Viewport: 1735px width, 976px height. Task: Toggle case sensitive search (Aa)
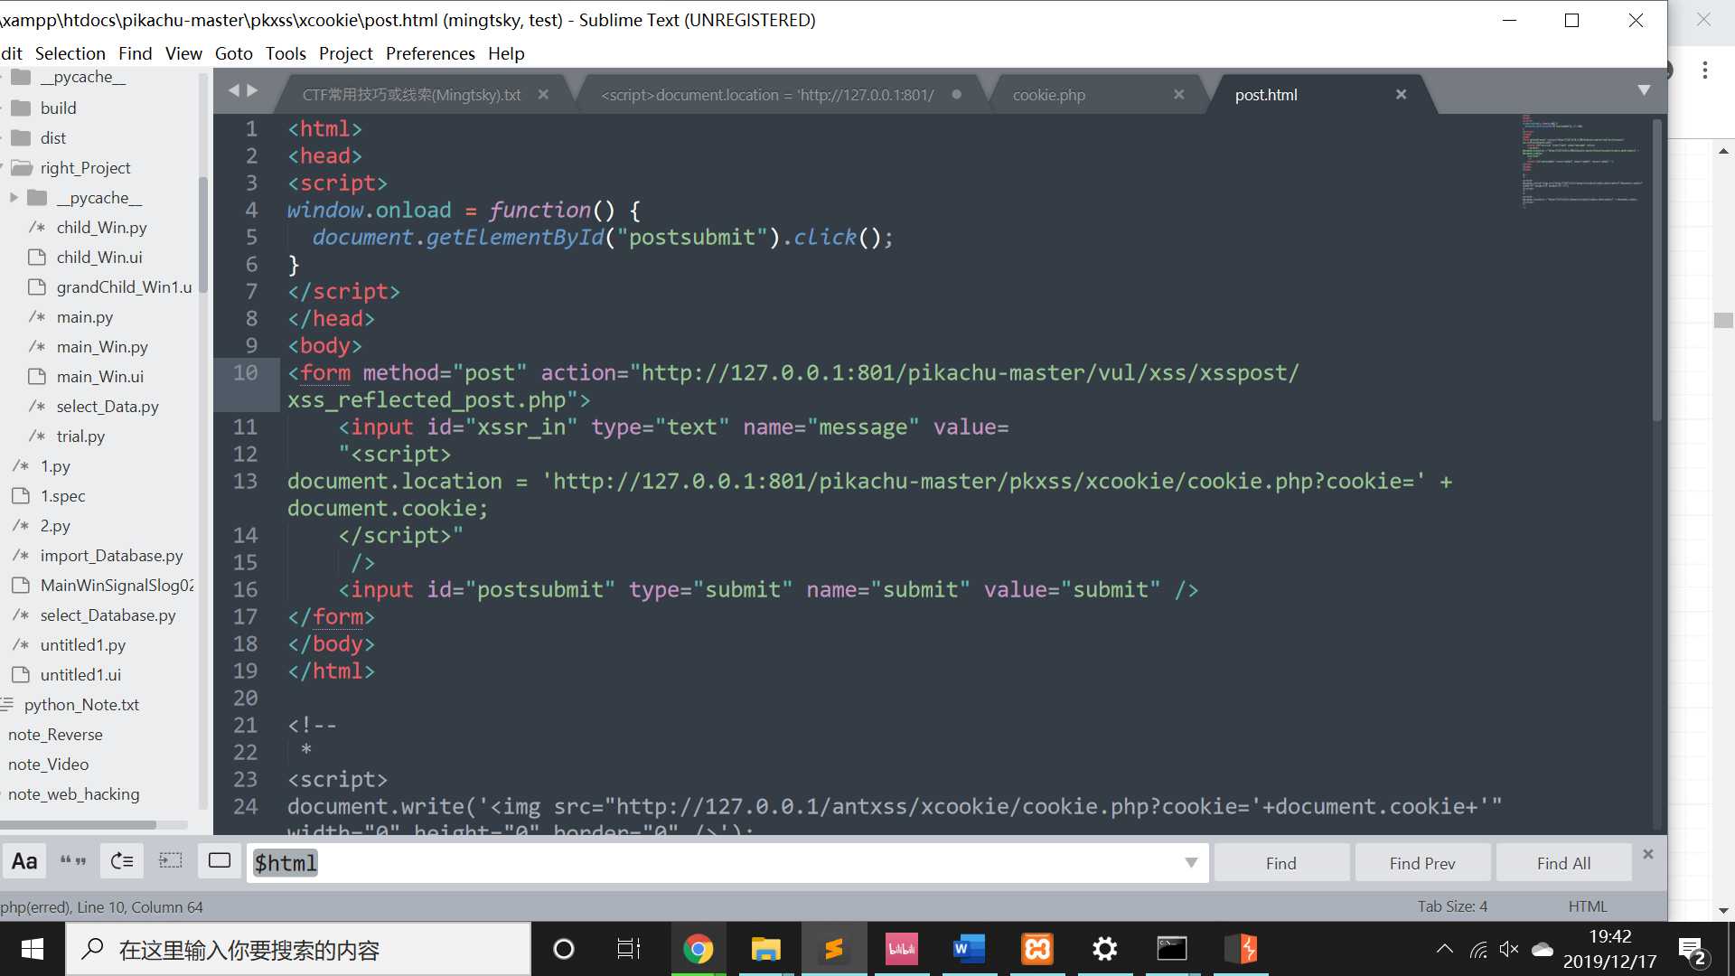point(24,861)
